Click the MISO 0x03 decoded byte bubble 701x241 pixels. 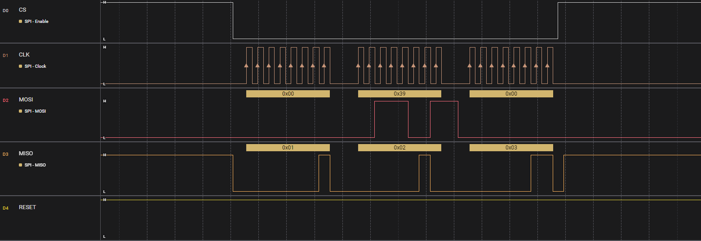pos(511,148)
